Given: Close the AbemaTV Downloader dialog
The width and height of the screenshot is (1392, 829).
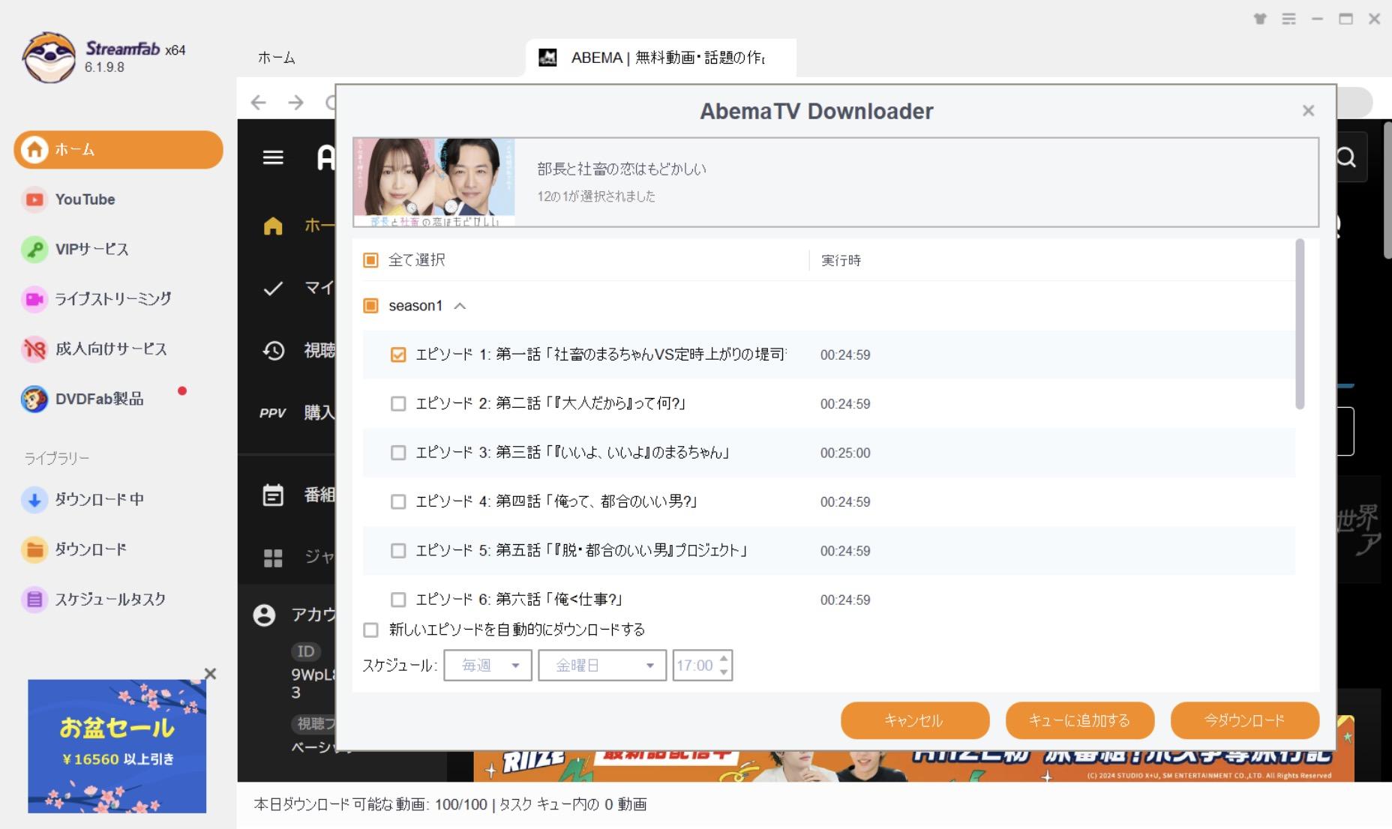Looking at the screenshot, I should [x=1309, y=111].
